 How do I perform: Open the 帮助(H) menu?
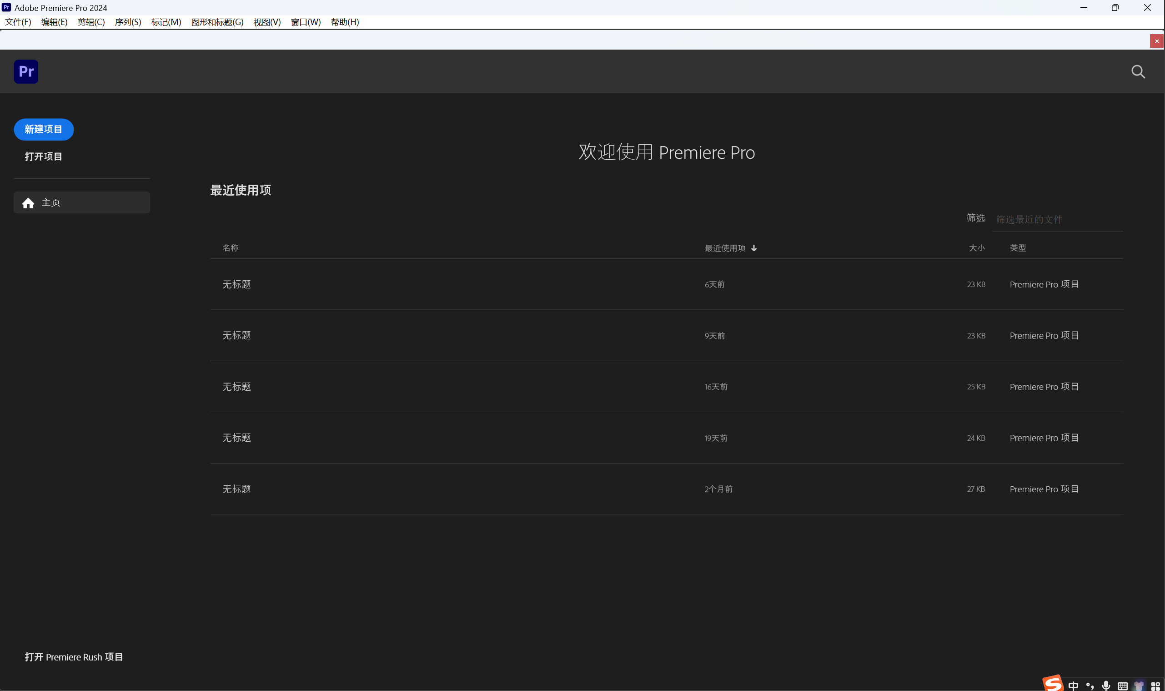(345, 22)
